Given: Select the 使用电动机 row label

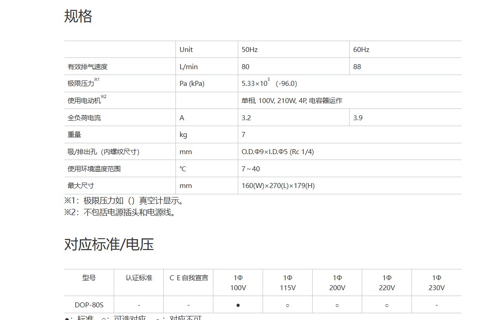Looking at the screenshot, I should tap(84, 101).
